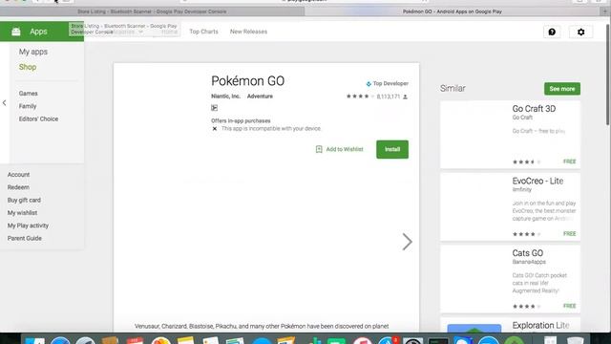Click Niantic, Inc. developer link
611x344 pixels.
(225, 97)
